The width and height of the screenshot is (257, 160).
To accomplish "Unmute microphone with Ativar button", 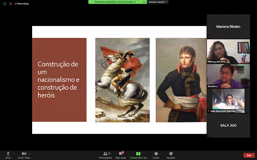I will pos(8,155).
